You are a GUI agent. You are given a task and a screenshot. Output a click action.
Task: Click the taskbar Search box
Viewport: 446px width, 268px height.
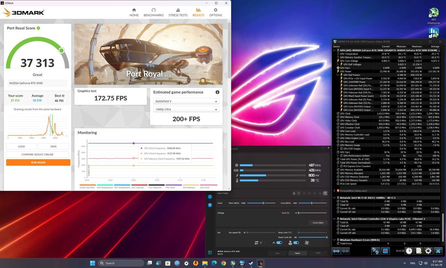coord(121,263)
